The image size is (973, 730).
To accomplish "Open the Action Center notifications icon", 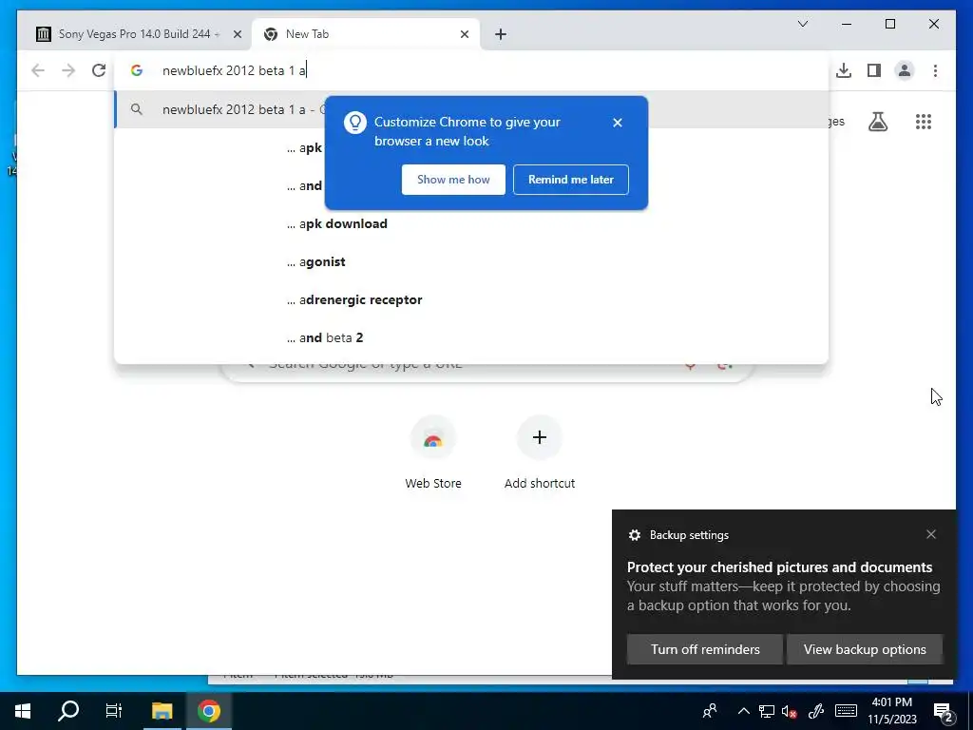I will click(943, 711).
